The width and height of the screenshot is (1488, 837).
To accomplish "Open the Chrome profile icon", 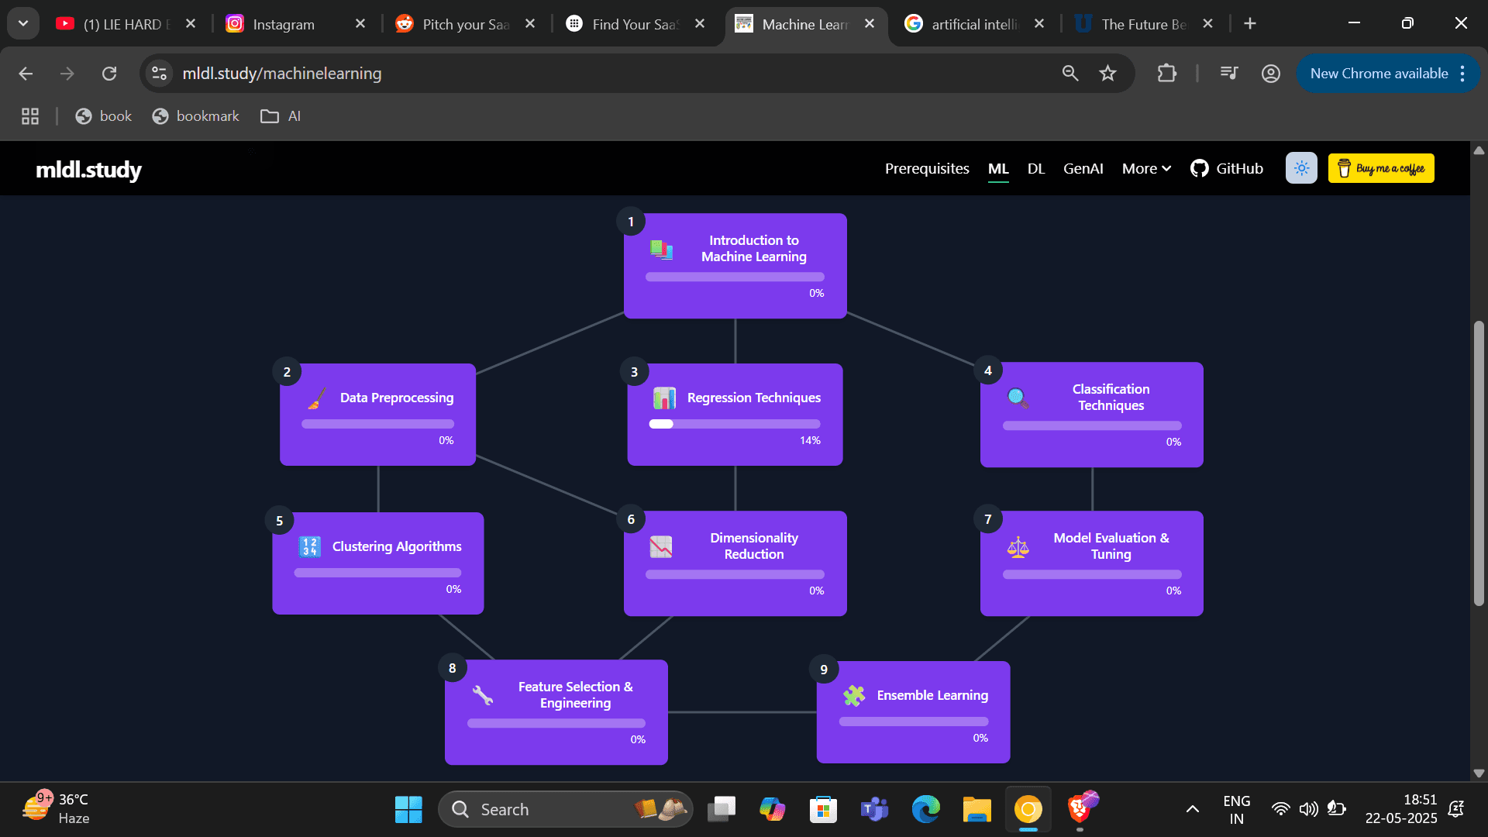I will click(1270, 74).
